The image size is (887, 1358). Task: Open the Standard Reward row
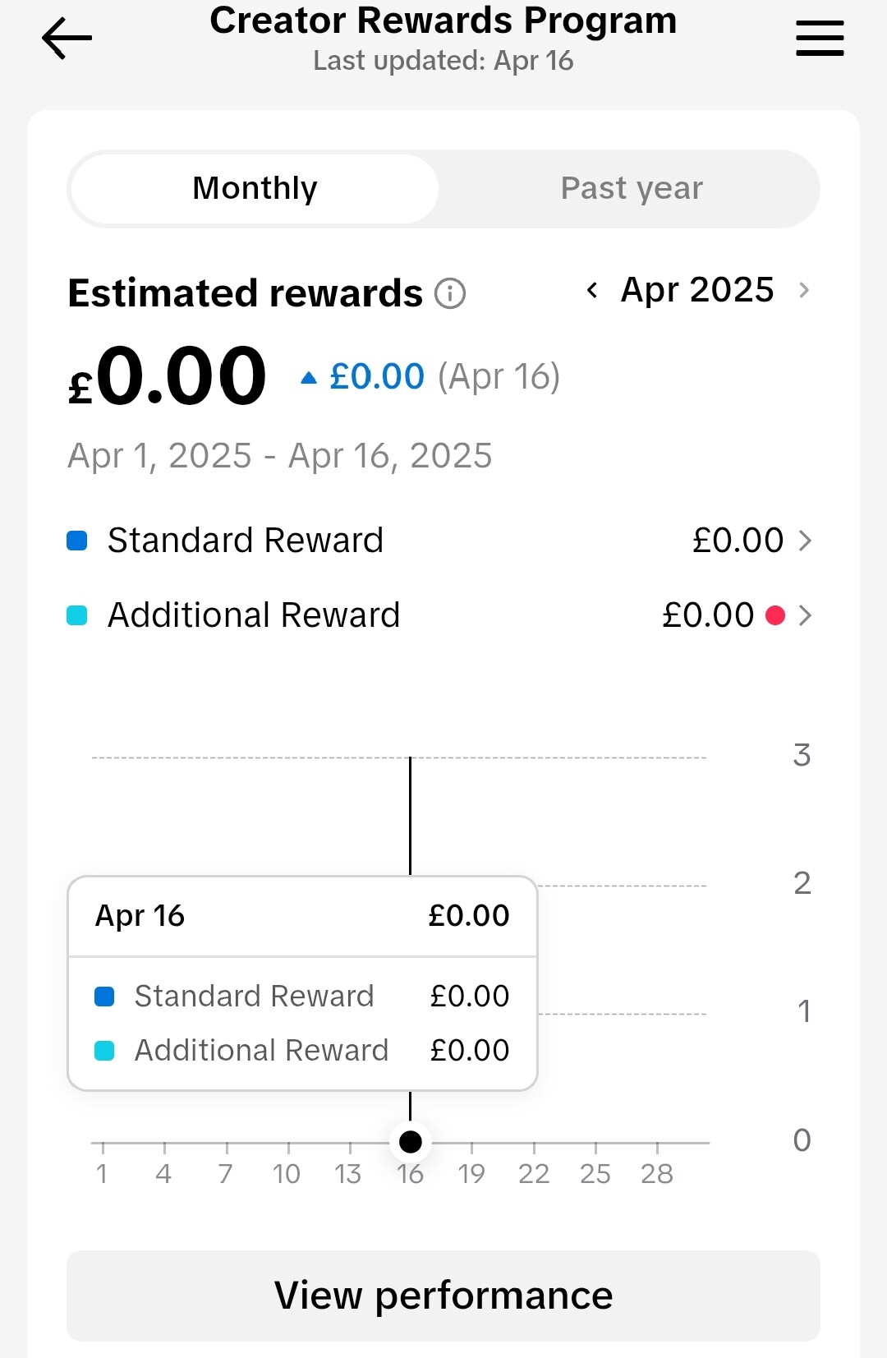coord(439,541)
